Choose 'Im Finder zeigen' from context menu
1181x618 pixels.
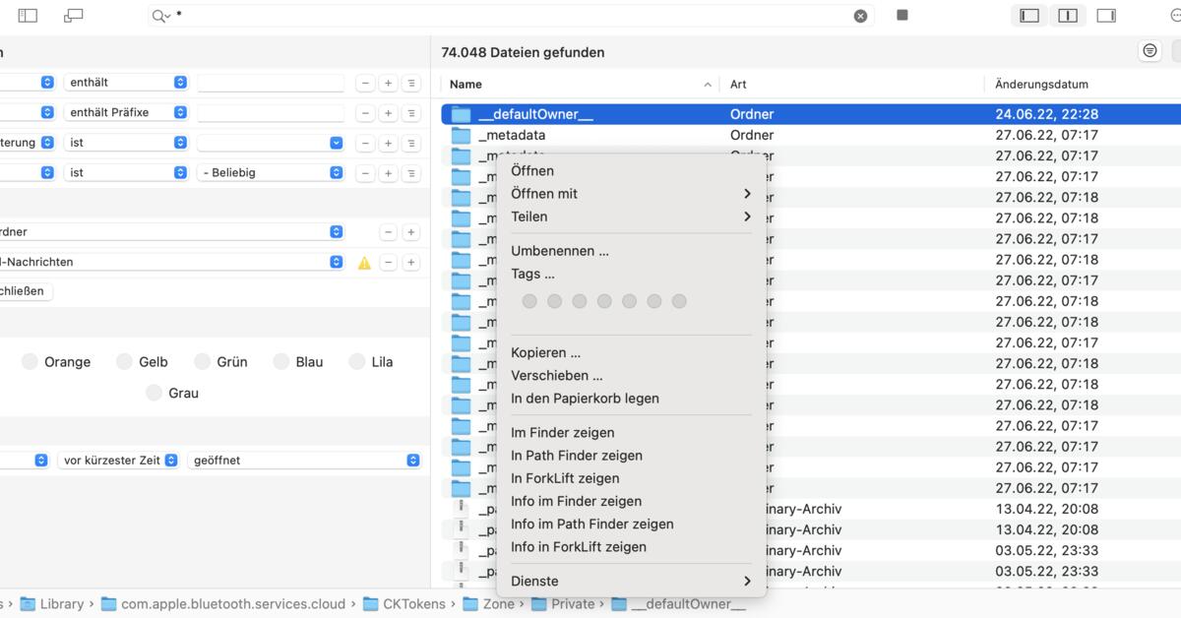(x=563, y=432)
